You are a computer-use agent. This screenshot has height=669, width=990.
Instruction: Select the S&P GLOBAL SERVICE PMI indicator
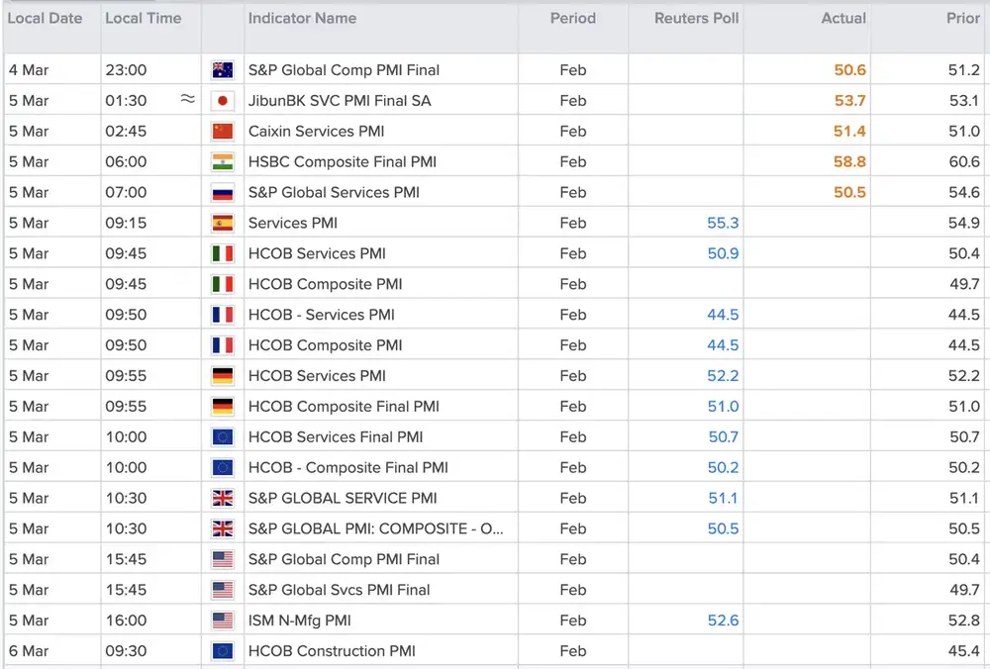click(343, 499)
